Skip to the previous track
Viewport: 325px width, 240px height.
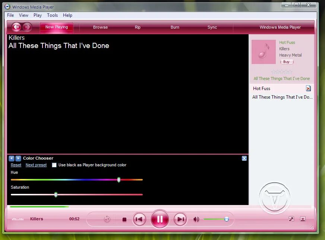(x=139, y=219)
